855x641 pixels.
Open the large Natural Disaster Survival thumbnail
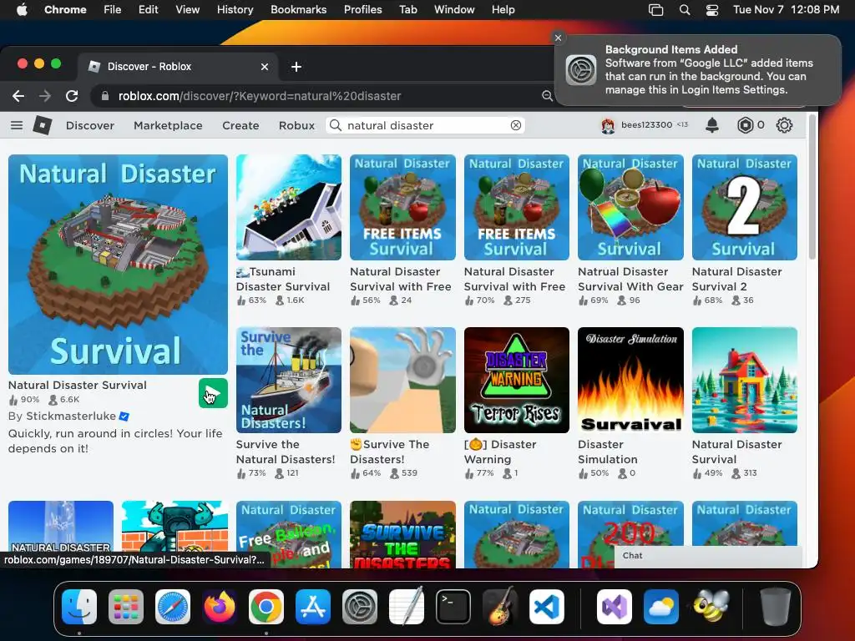[118, 265]
